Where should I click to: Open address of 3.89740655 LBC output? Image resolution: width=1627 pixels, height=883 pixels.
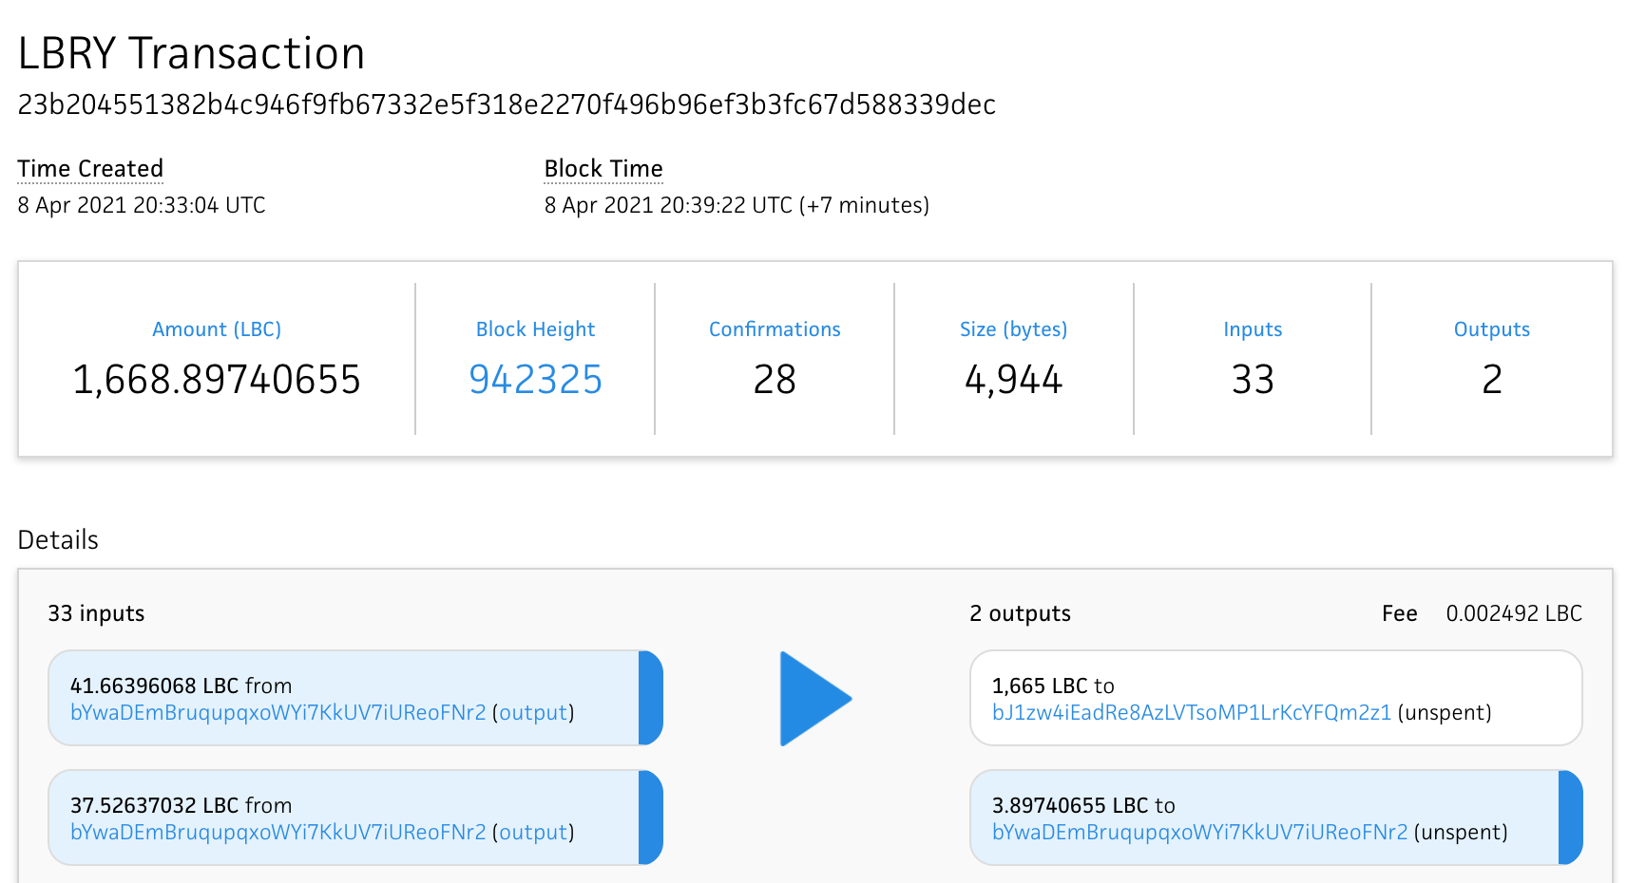[1200, 833]
